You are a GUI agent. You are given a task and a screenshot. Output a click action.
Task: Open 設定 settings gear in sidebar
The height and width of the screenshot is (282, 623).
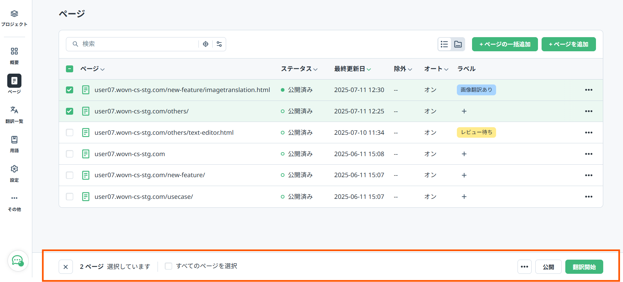(14, 169)
